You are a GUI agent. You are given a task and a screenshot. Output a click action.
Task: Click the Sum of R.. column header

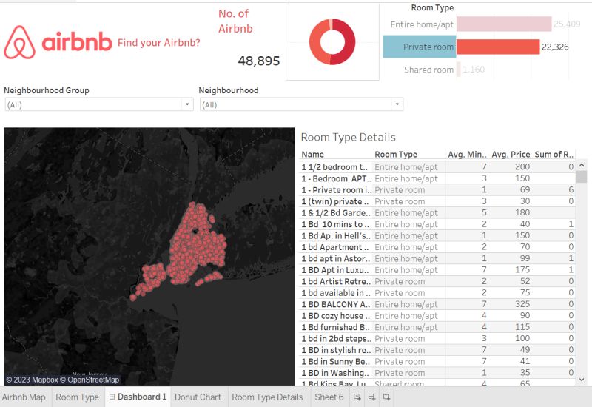point(554,155)
